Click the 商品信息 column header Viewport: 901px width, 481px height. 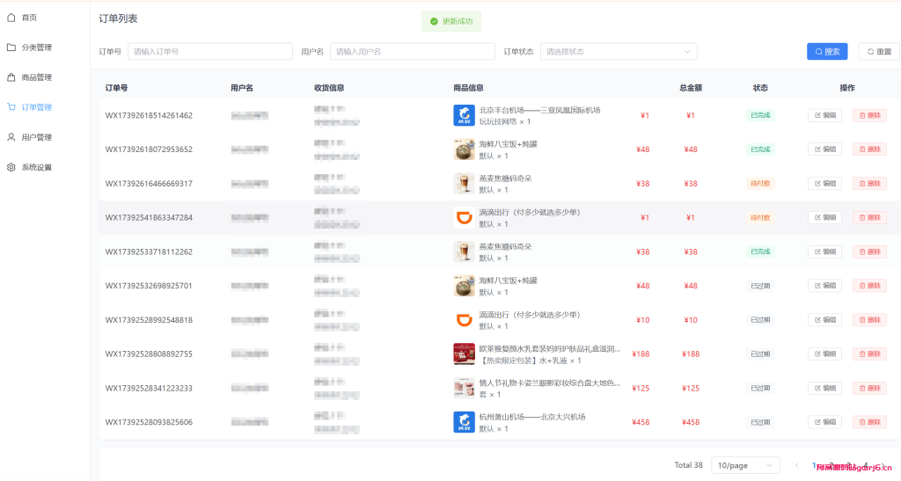point(468,88)
